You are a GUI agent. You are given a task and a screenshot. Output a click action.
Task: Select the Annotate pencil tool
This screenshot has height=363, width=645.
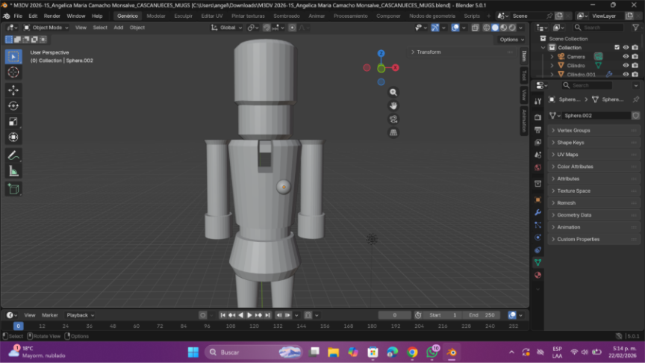(13, 155)
